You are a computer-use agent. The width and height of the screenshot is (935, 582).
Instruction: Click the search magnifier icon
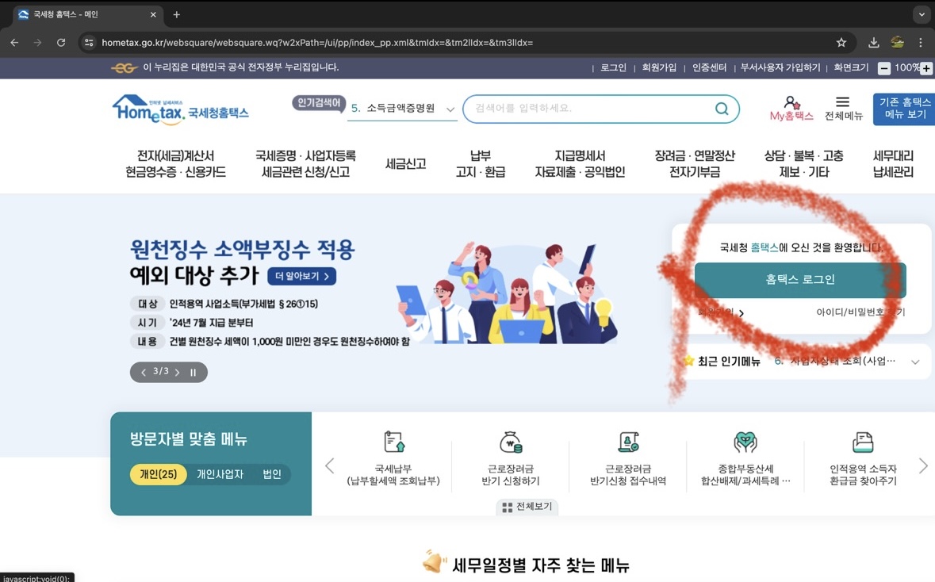coord(722,109)
